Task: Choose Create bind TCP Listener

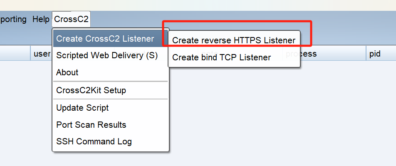Action: point(234,57)
